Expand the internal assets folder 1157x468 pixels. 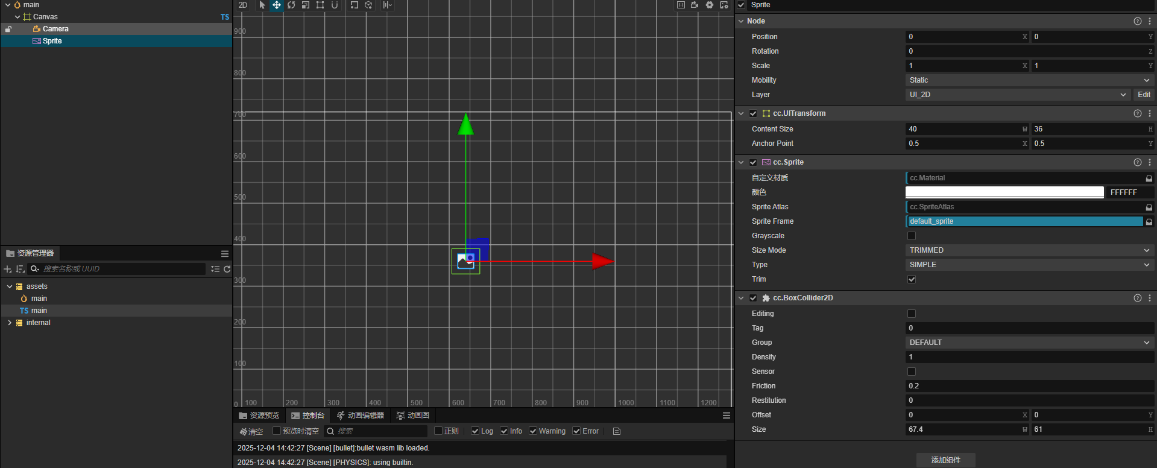(10, 323)
